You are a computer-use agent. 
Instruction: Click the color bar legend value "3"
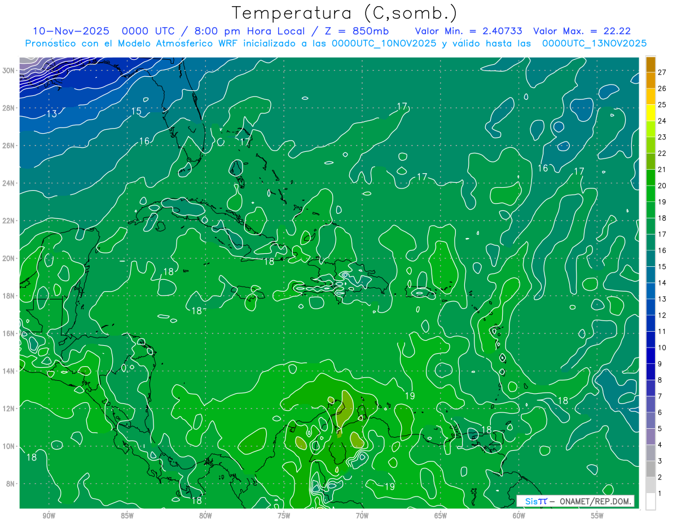(x=660, y=461)
